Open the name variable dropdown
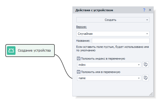Image resolution: width=157 pixels, height=100 pixels. click(x=109, y=78)
